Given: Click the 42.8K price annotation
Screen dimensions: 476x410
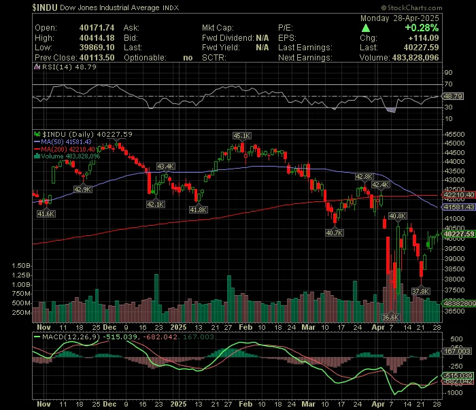Looking at the screenshot, I should [x=364, y=177].
